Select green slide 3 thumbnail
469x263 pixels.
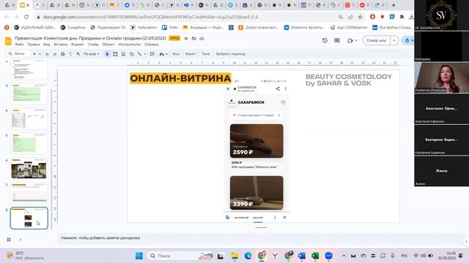(x=29, y=94)
